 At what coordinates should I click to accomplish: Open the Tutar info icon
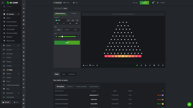[x=58, y=17]
